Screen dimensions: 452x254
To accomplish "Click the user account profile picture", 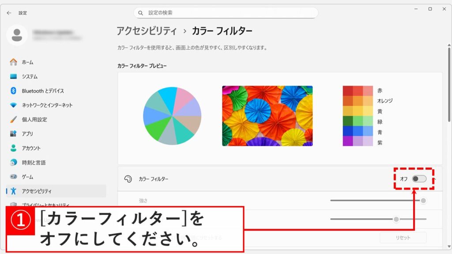I will 16,35.
